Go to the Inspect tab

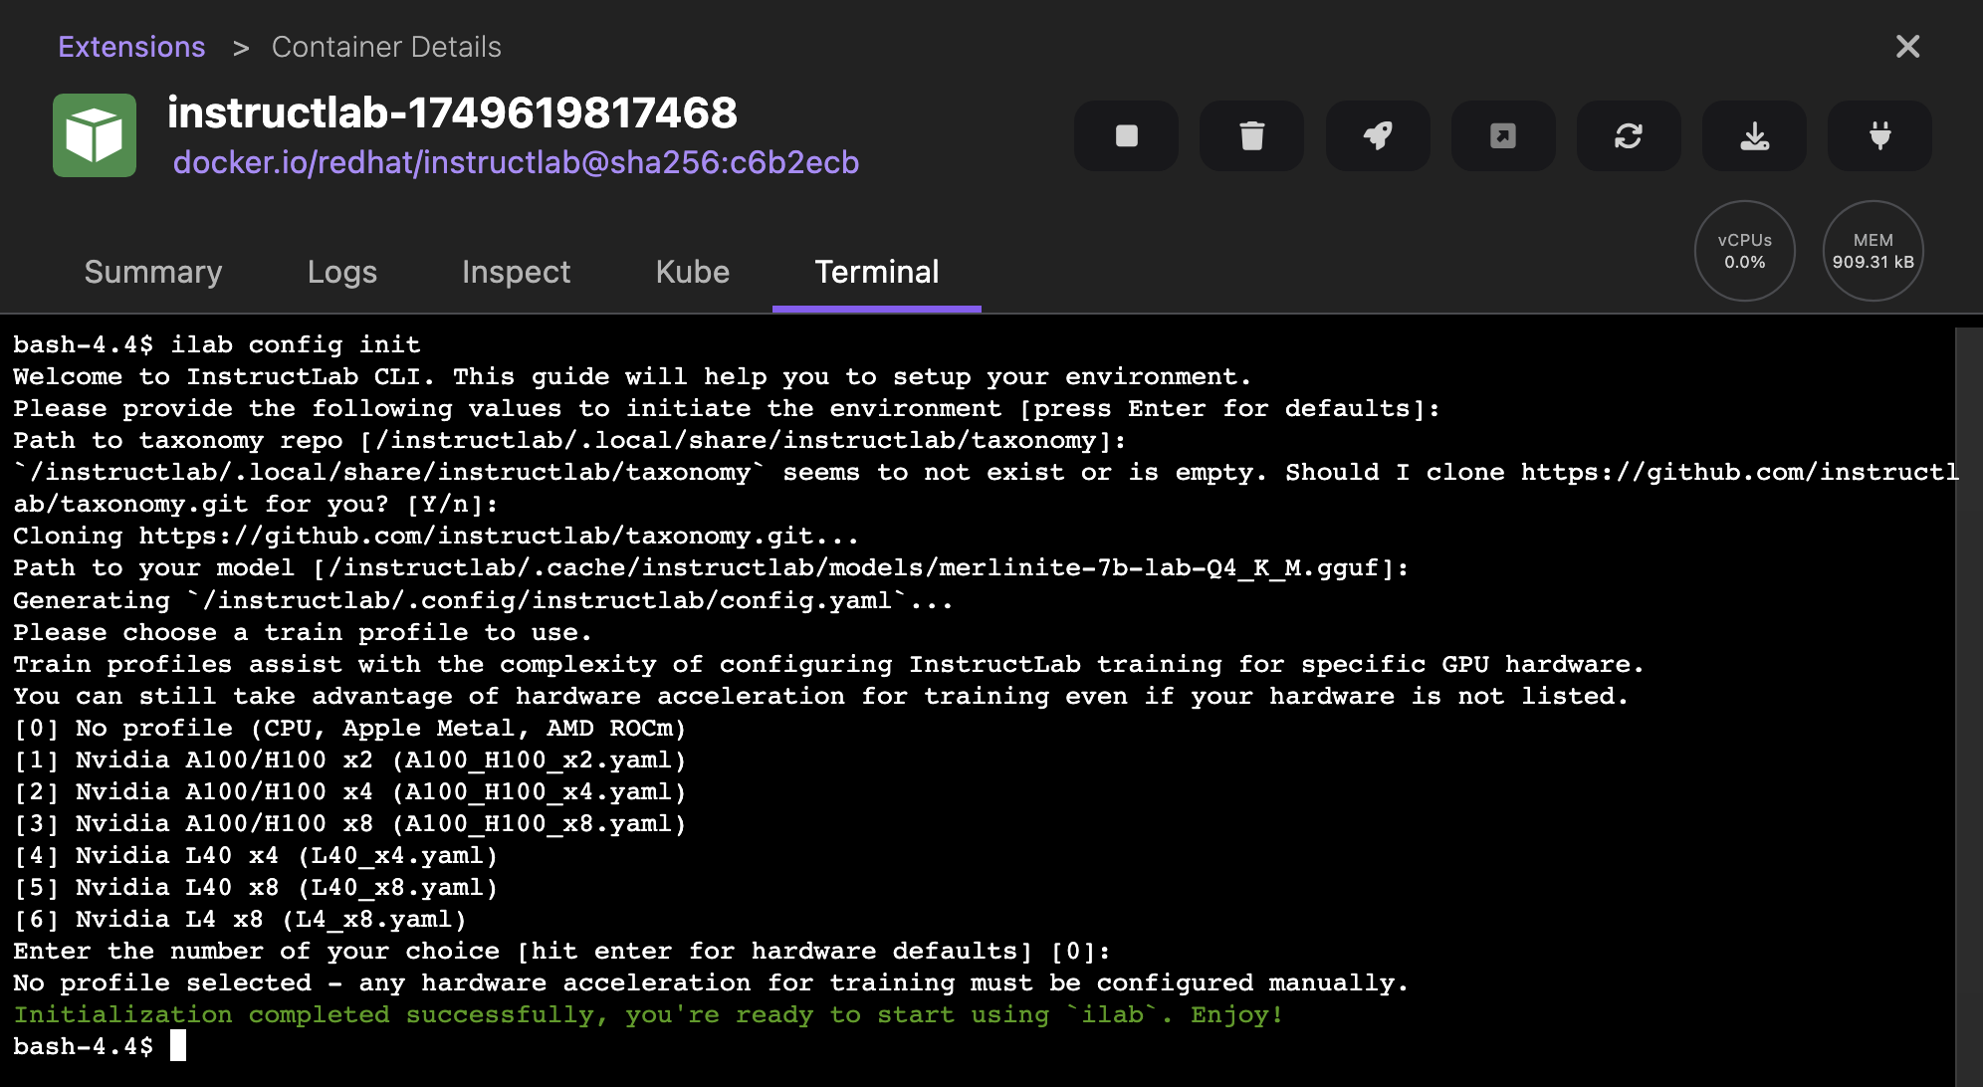[516, 272]
